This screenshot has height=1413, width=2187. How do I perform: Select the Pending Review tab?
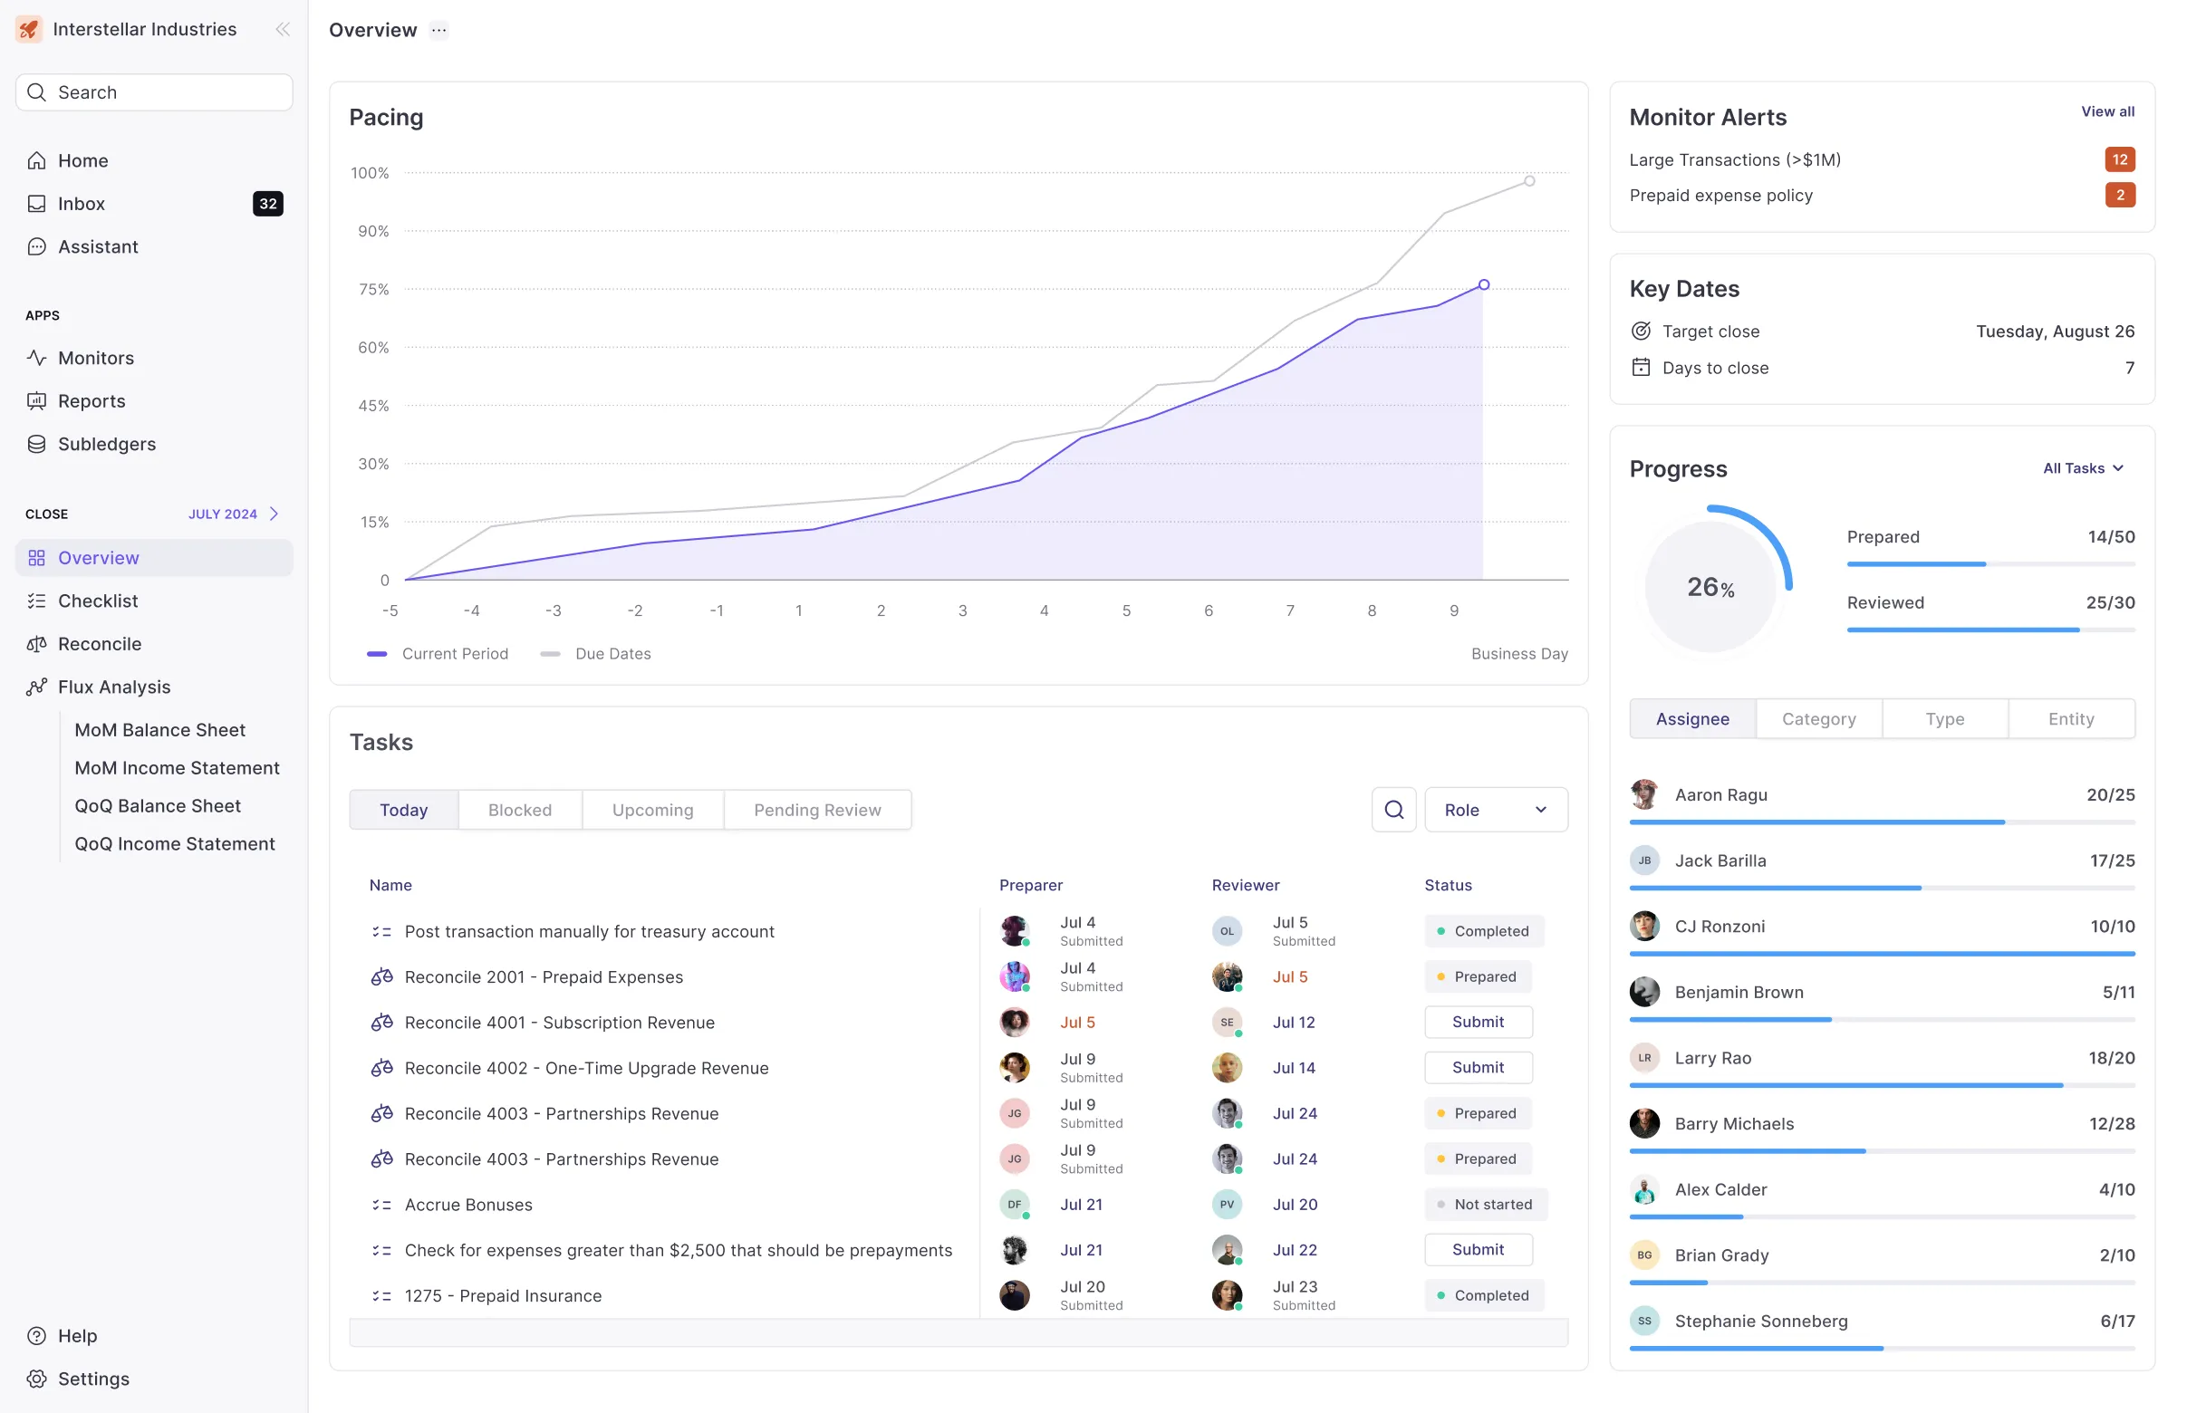[x=817, y=809]
